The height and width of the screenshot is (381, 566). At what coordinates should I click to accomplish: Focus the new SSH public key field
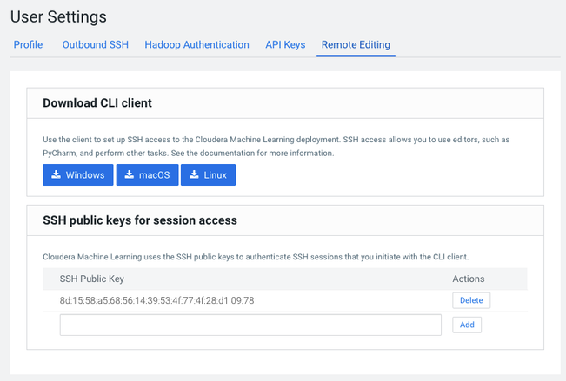(x=250, y=325)
